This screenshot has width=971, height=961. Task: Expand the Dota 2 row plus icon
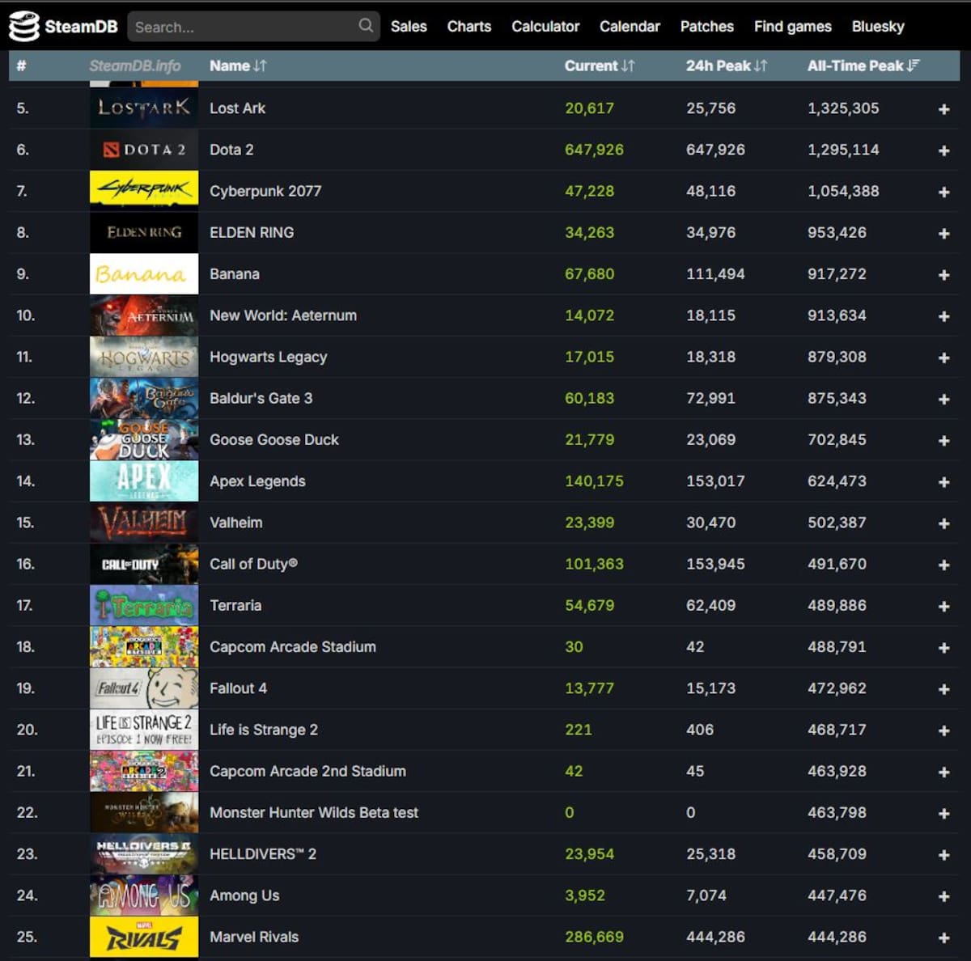(x=943, y=150)
